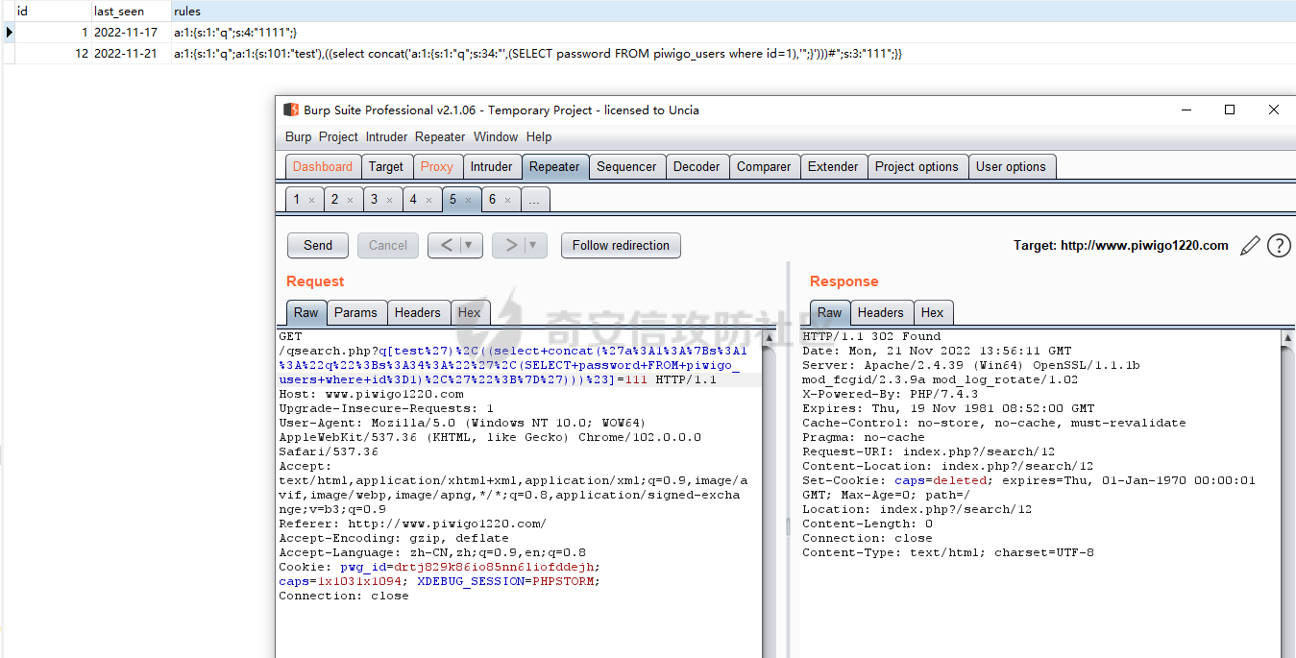Close Repeater tab 4 with its x
The width and height of the screenshot is (1296, 658).
point(428,200)
